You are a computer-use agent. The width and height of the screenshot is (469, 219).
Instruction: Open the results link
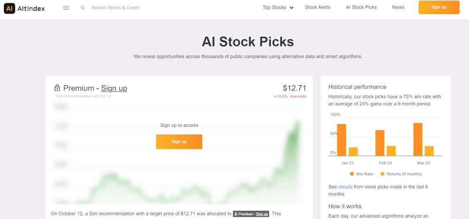(345, 187)
